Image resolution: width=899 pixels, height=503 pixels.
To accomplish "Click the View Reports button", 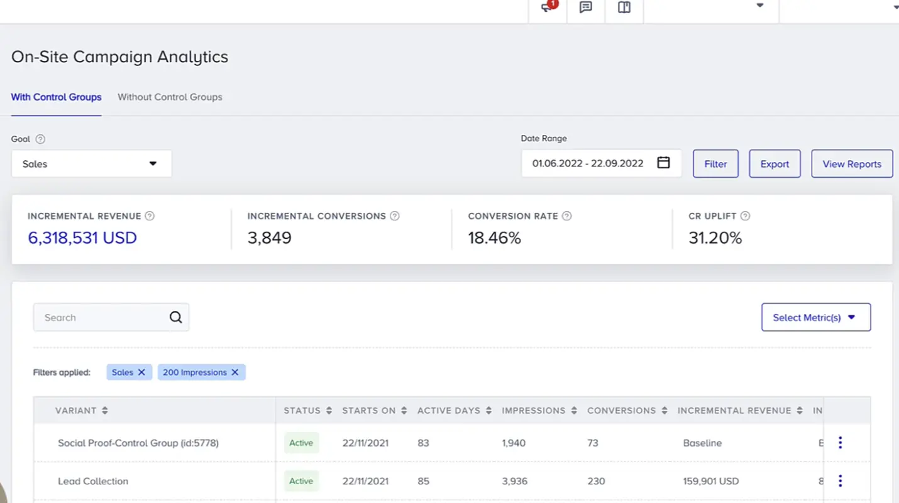I will click(x=852, y=163).
